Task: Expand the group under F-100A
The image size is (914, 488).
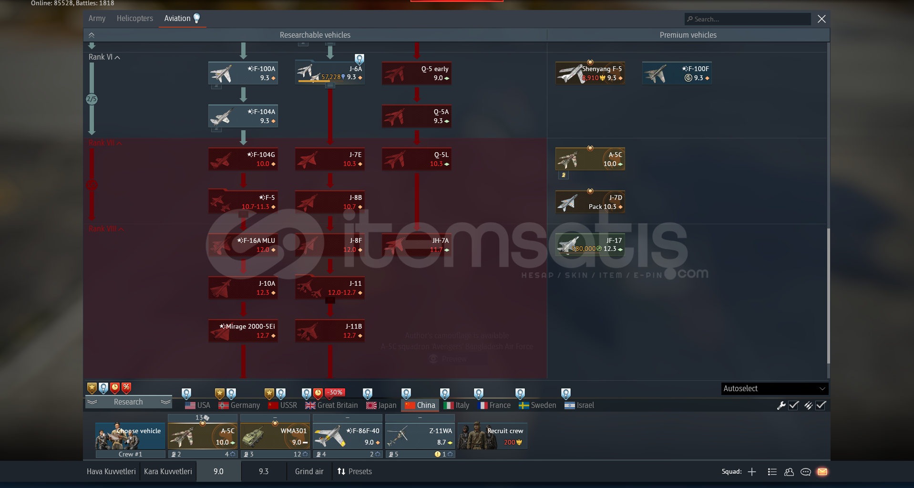Action: pyautogui.click(x=216, y=86)
